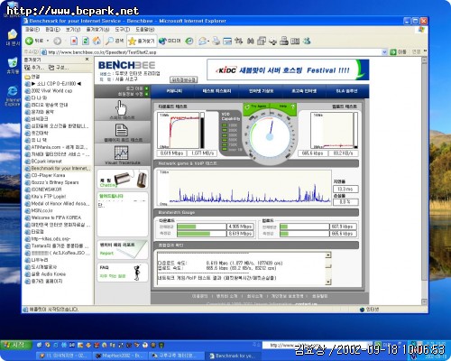Viewport: 451px width, 361px height.
Task: Open the Favorites menu (즐겨찾기)
Action: (x=97, y=30)
